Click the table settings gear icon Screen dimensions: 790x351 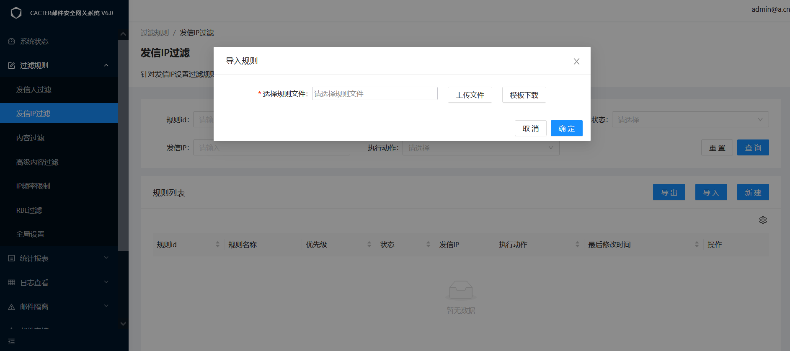pyautogui.click(x=763, y=220)
